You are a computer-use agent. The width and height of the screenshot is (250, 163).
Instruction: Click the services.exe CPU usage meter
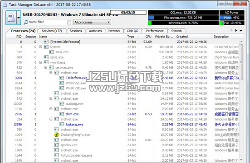[x=183, y=23]
